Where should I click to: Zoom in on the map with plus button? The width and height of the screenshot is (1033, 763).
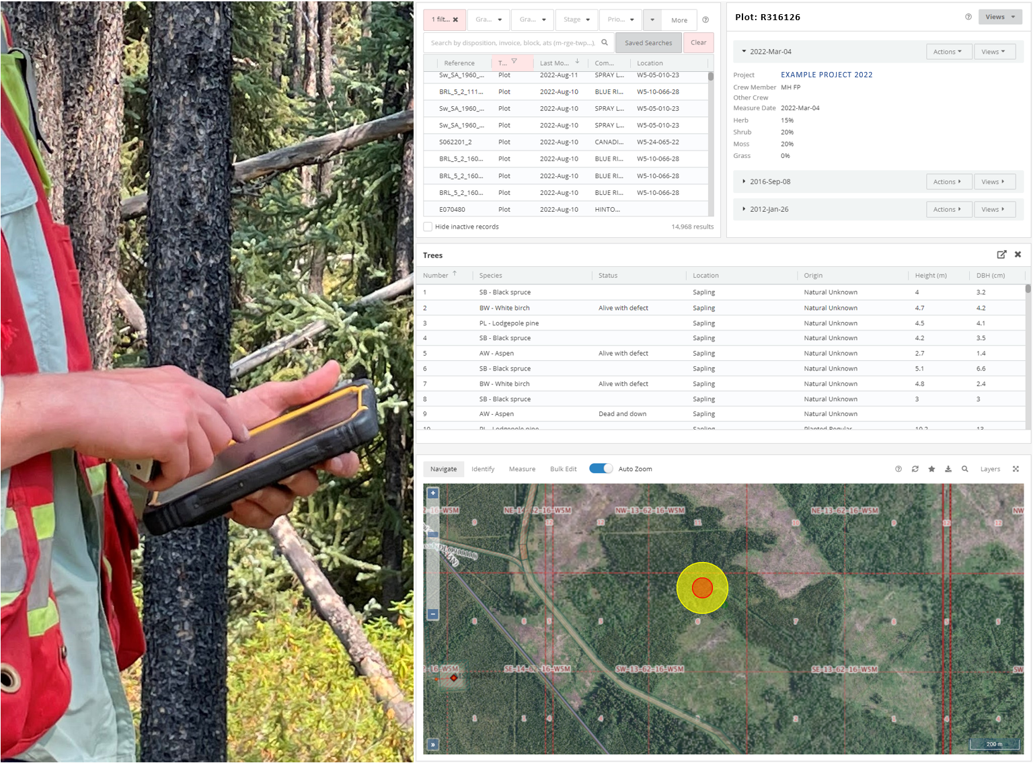point(433,493)
